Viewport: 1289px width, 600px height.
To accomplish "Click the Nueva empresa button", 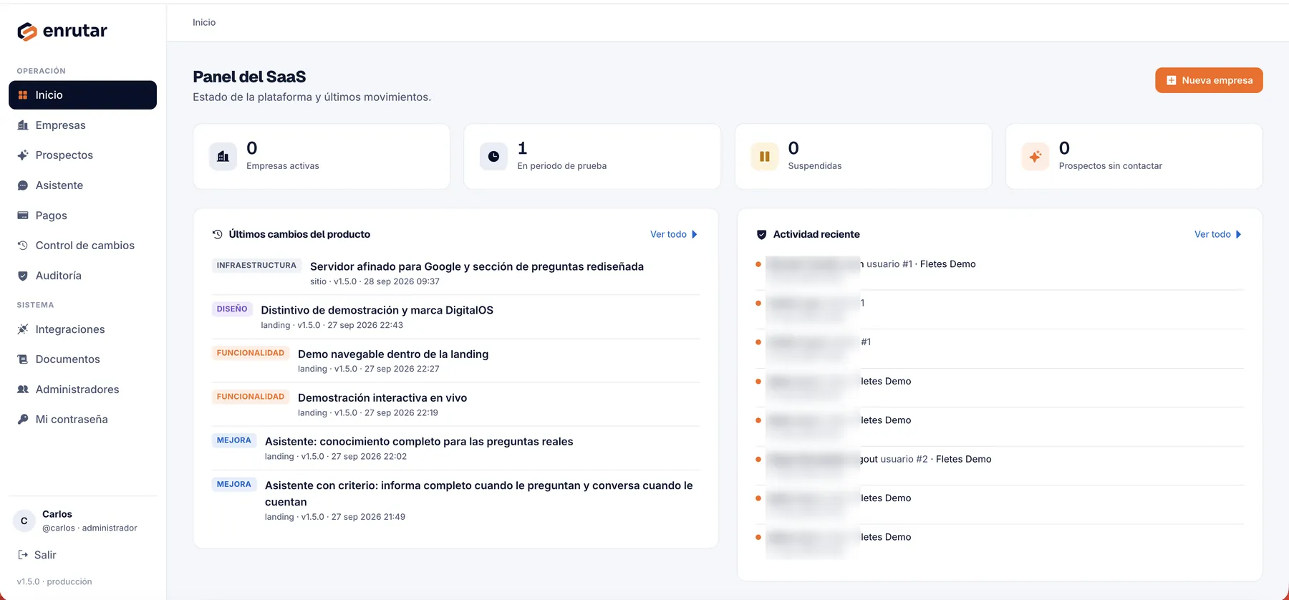I will point(1209,80).
